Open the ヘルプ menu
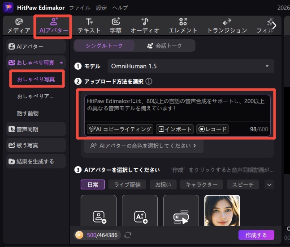Screen dimensions: 290x247 tap(120, 8)
